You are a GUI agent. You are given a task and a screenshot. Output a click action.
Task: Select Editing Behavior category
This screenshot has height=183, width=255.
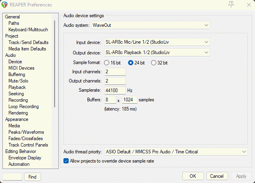(20, 151)
